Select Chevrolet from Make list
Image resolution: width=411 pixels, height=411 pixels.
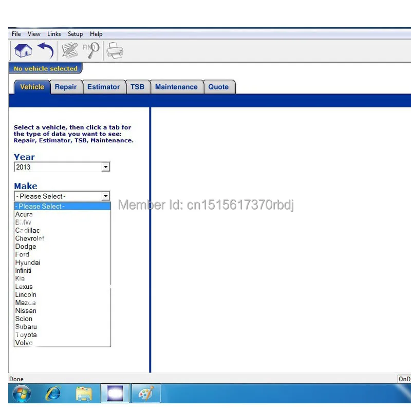click(x=62, y=238)
